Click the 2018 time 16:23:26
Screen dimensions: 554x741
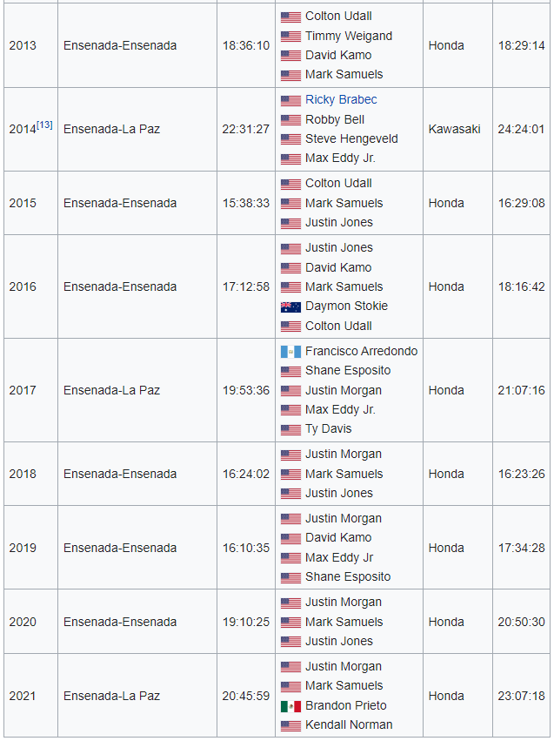[x=521, y=474]
